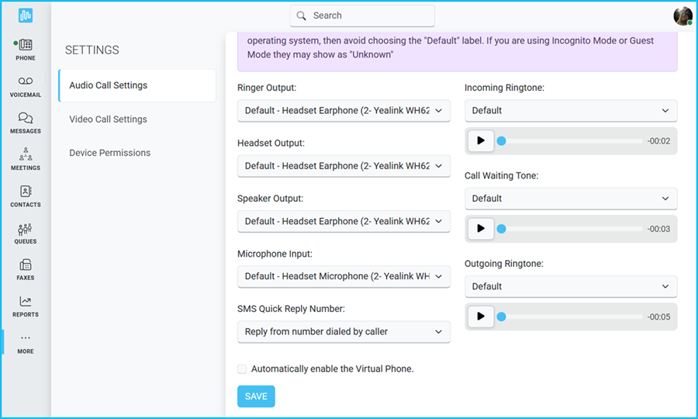Click the More ellipsis icon
Screen dimensions: 698x419
(26, 338)
